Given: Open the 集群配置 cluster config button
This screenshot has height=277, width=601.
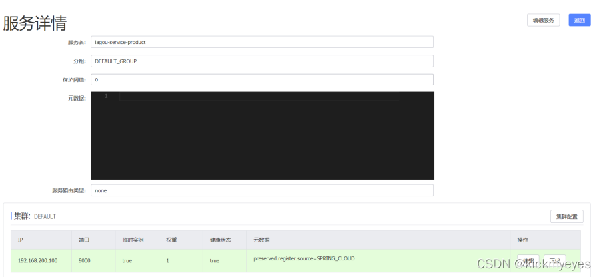Looking at the screenshot, I should [567, 216].
